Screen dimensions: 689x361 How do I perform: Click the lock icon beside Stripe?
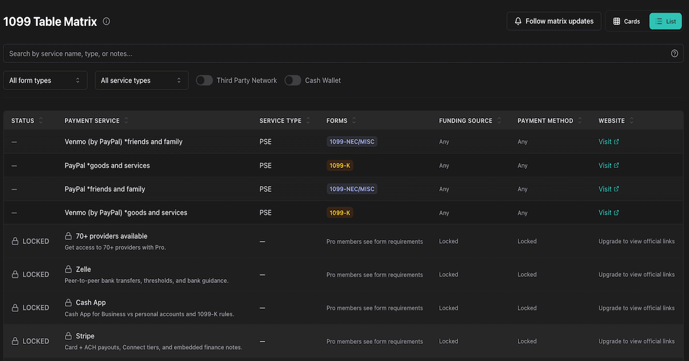[x=68, y=336]
